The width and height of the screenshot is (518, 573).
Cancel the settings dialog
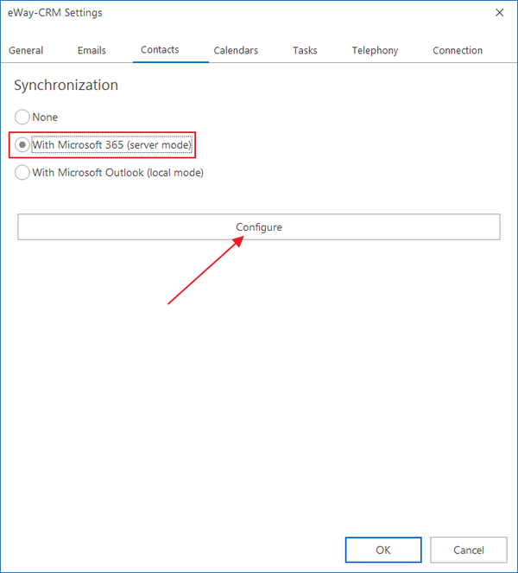coord(469,550)
